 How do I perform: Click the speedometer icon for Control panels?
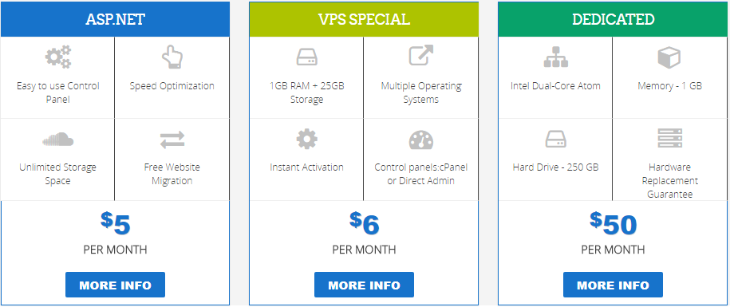[421, 140]
